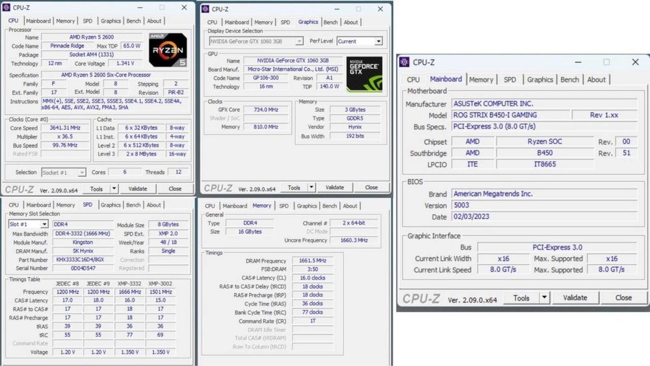Click Tools button in Graphics window

click(x=294, y=187)
